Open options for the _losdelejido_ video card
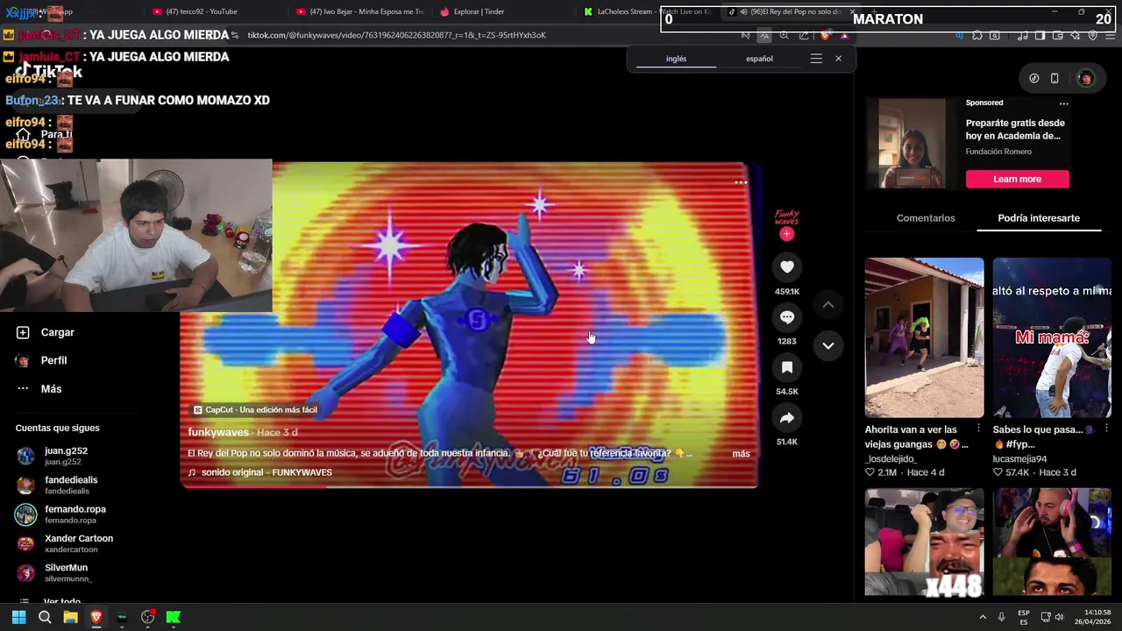Image resolution: width=1122 pixels, height=631 pixels. point(978,429)
